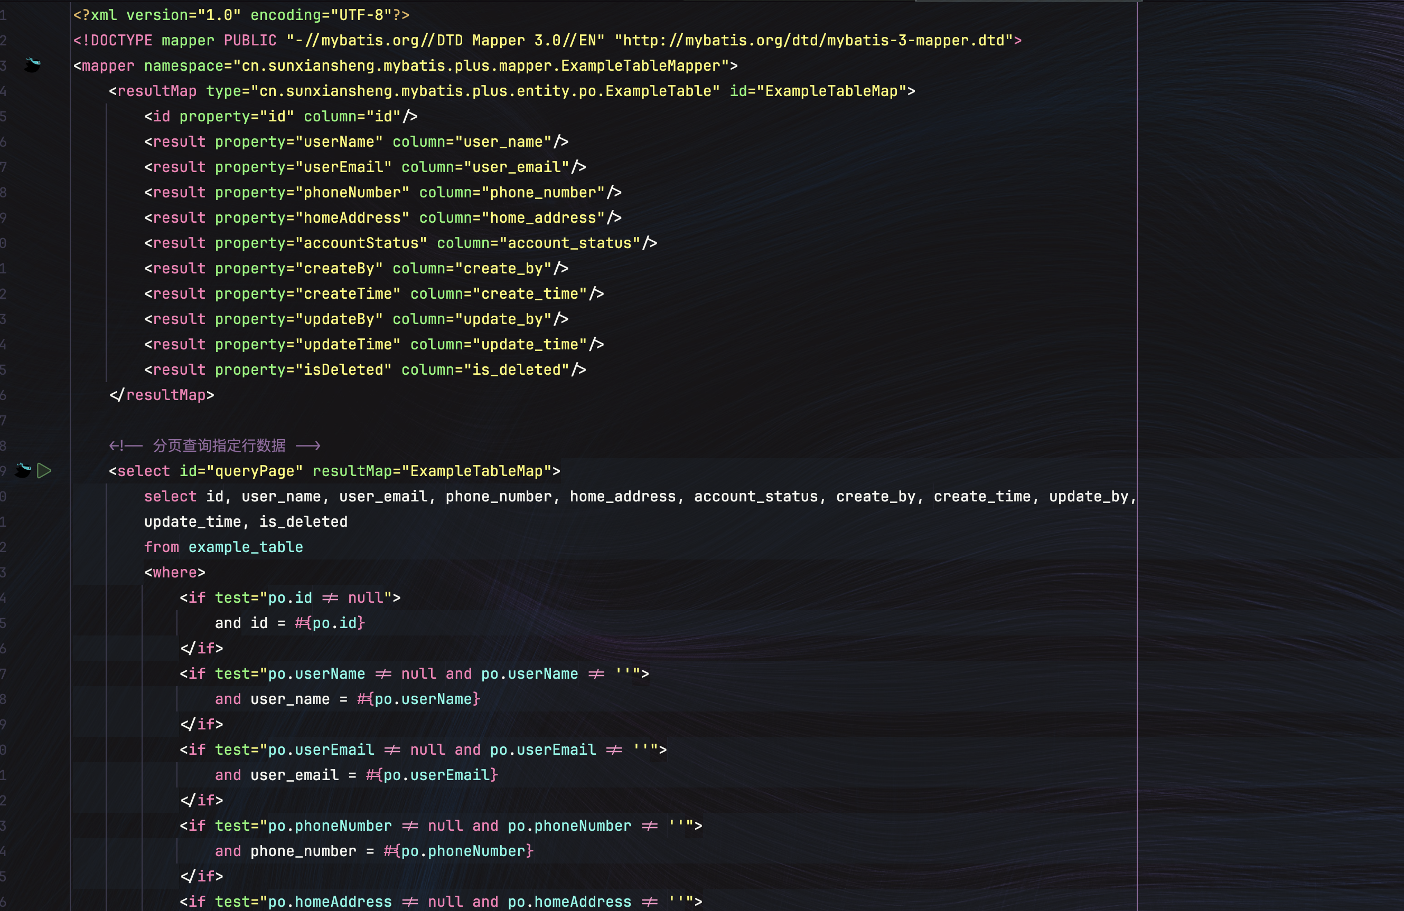Click the opening <where> tag
1404x911 pixels.
[x=175, y=573]
